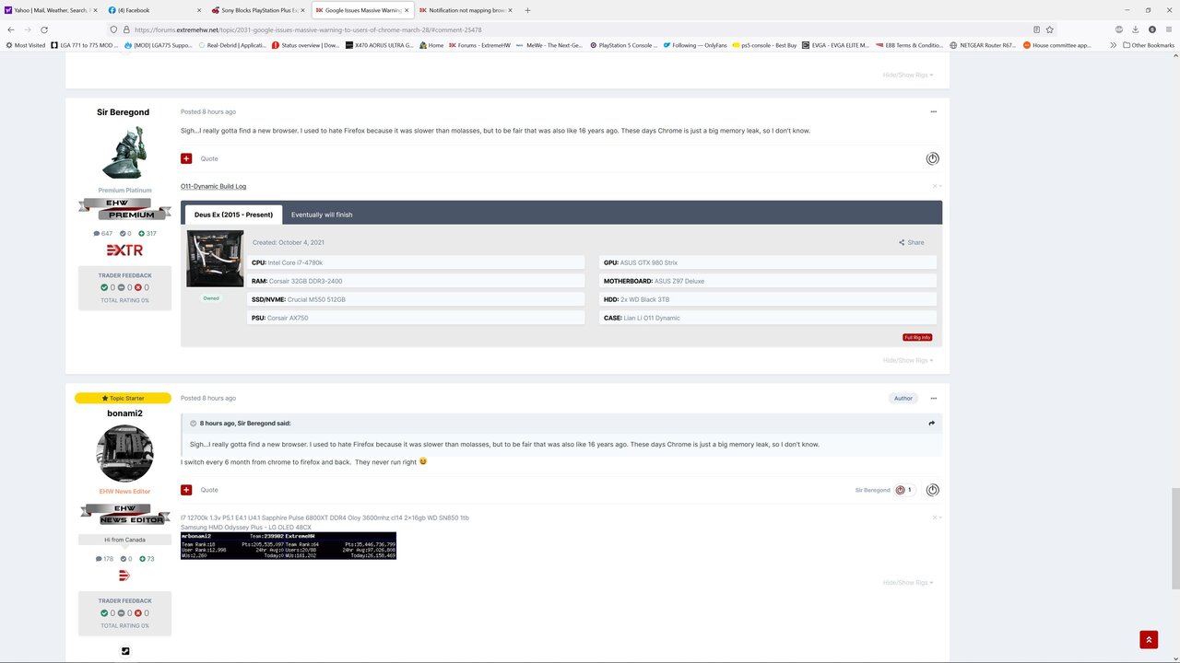The width and height of the screenshot is (1180, 663).
Task: Click the Share icon on the Deus Ex rig
Action: tap(910, 242)
